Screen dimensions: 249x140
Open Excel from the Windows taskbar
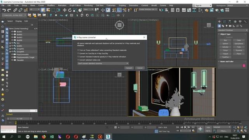pyautogui.click(x=52, y=136)
